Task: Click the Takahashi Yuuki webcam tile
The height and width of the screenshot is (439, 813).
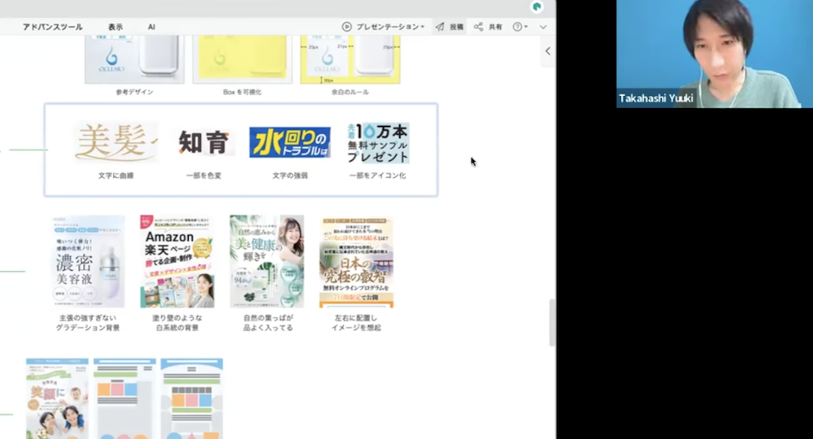Action: click(x=715, y=54)
